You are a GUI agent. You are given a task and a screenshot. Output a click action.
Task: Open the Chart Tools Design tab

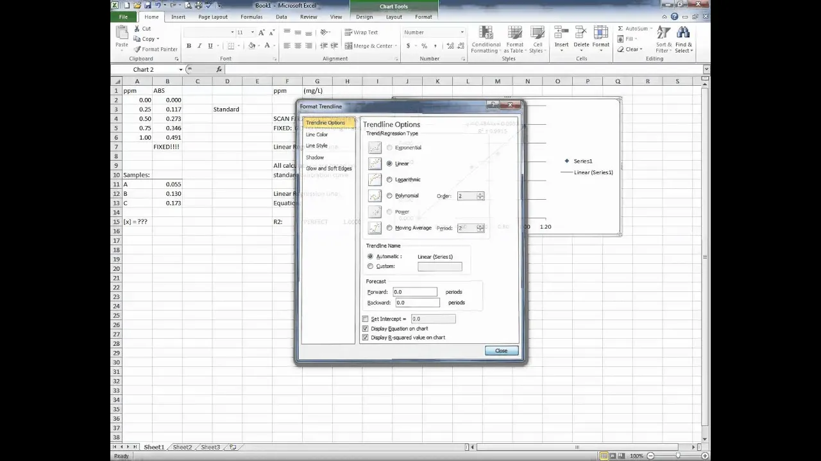click(x=364, y=17)
